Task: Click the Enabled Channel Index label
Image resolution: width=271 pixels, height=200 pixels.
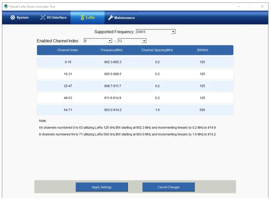Action: [58, 41]
